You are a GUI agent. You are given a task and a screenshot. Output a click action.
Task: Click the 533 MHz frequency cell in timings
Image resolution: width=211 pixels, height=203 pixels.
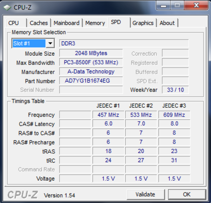pyautogui.click(x=141, y=115)
